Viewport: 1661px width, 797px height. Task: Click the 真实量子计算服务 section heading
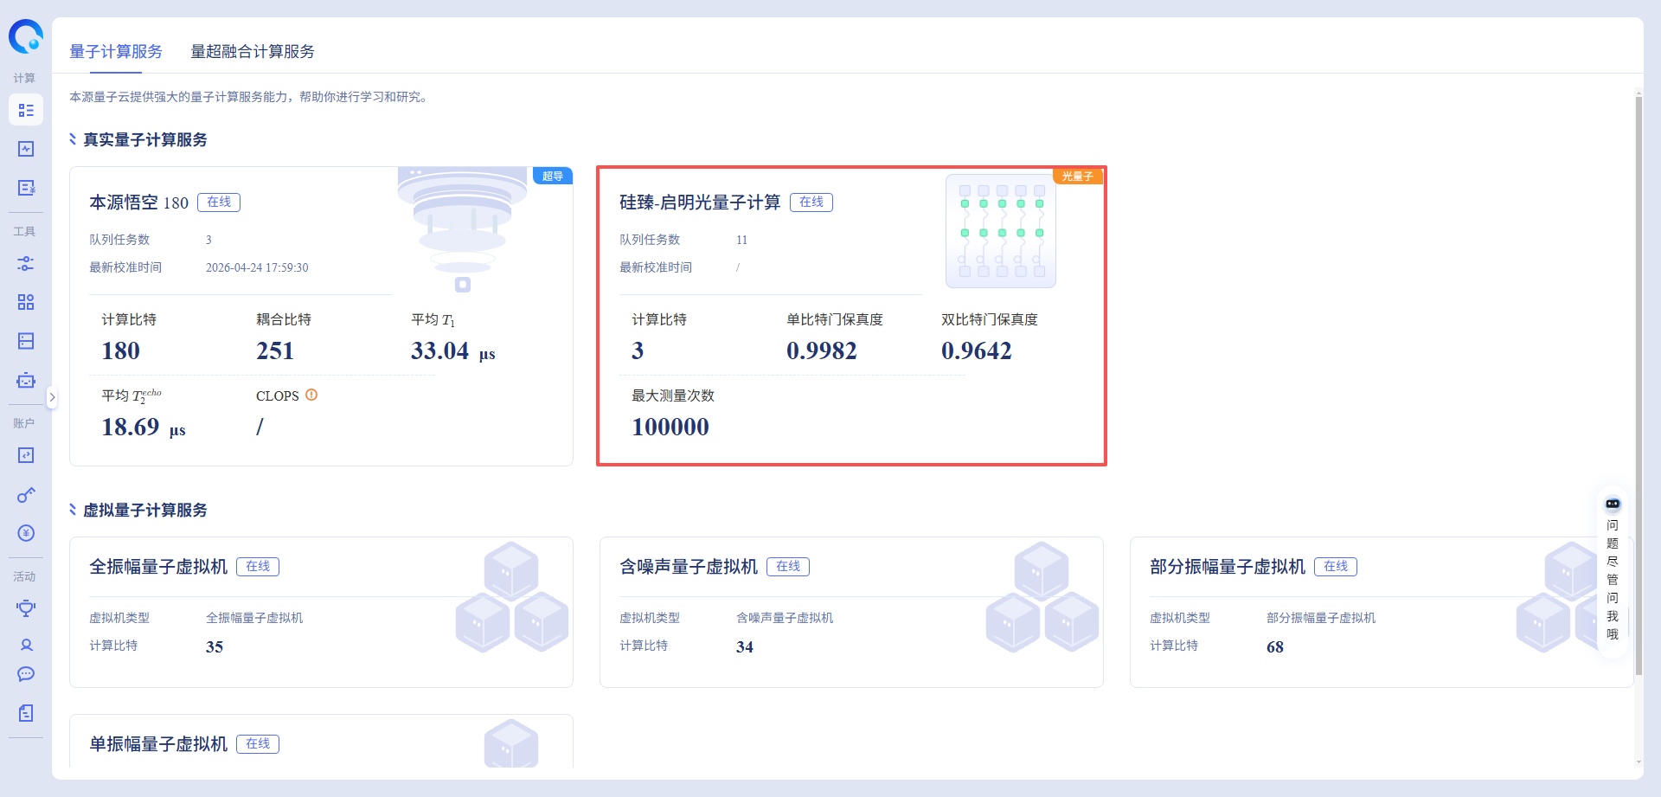(145, 140)
